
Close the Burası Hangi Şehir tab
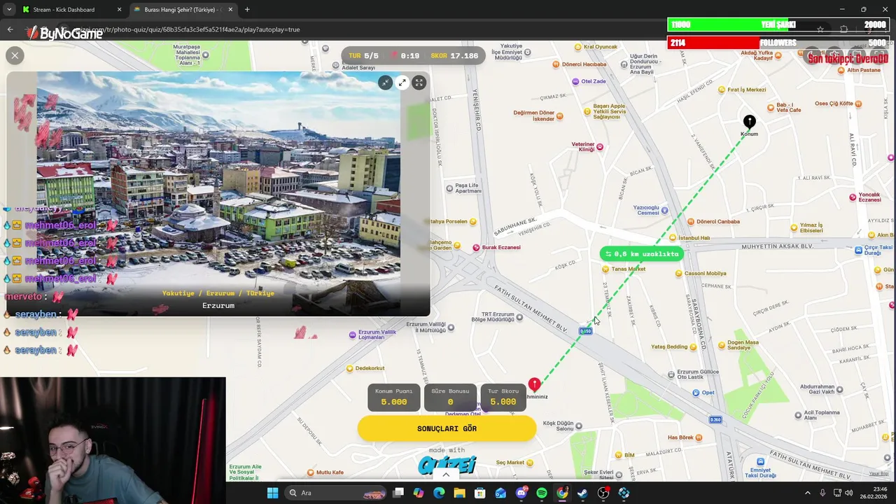(230, 10)
